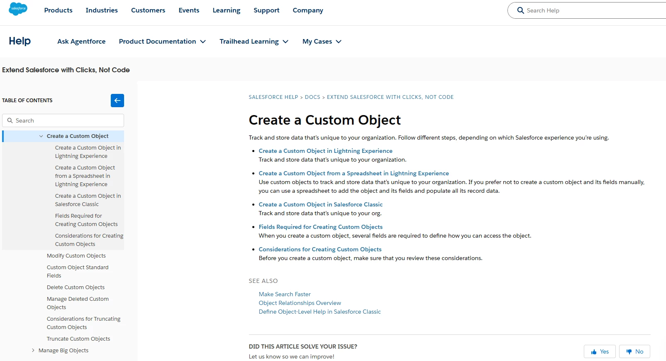
Task: Select Modify Custom Objects in sidebar
Action: tap(76, 256)
